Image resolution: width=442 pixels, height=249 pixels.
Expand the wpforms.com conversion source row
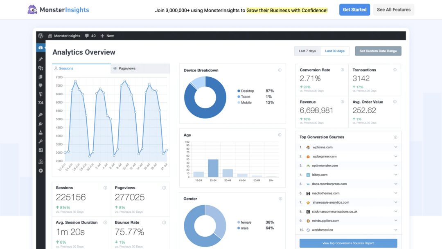coord(396,147)
